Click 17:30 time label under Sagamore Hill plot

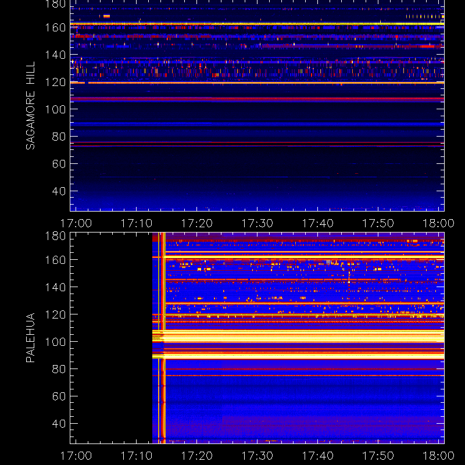pos(257,223)
